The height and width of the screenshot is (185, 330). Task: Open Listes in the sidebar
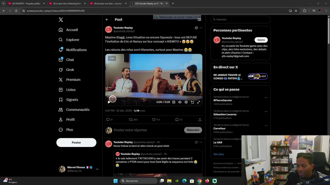coord(67,90)
